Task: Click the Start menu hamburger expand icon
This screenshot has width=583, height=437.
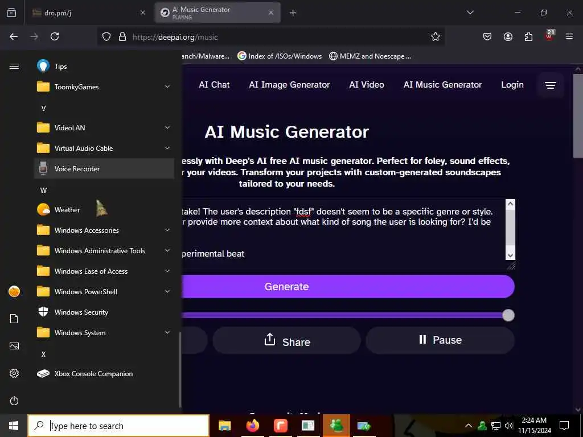Action: [x=14, y=66]
